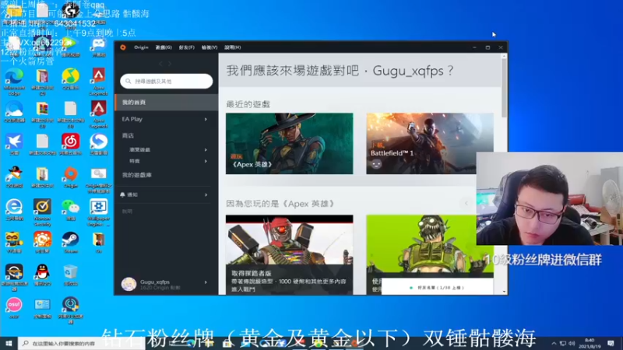The height and width of the screenshot is (350, 623).
Task: Open the Steam desktop shortcut
Action: point(70,243)
